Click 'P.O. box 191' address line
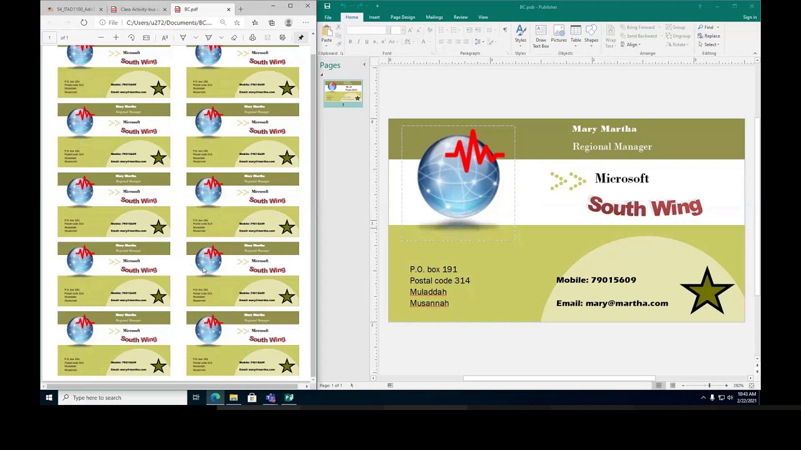Image resolution: width=801 pixels, height=450 pixels. pos(433,269)
